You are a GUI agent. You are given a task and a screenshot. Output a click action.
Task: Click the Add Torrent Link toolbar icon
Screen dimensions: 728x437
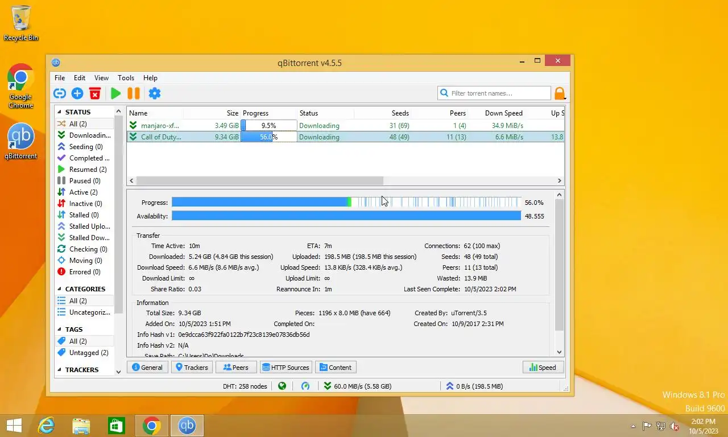60,93
